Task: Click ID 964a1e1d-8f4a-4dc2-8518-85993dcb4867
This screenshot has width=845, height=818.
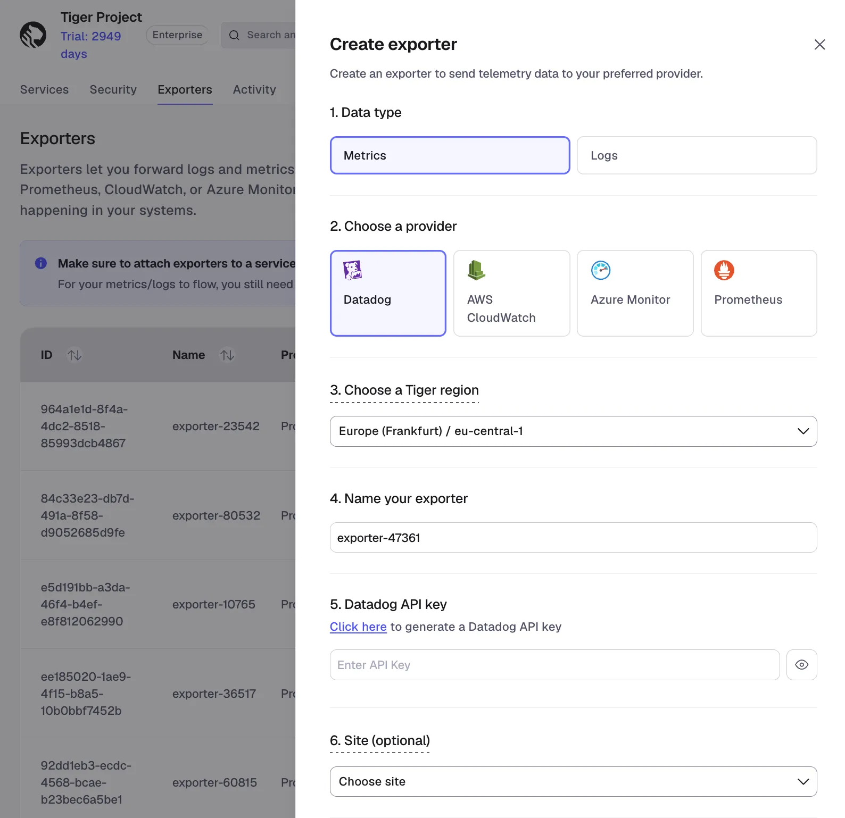Action: click(84, 427)
